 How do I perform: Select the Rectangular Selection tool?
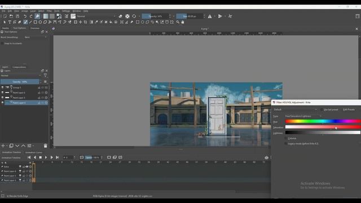(138, 22)
